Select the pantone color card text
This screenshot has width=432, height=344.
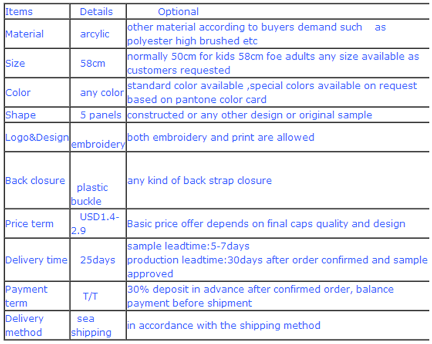221,99
